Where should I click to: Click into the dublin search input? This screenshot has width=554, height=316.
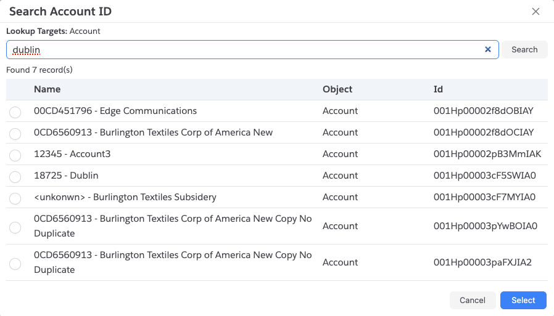pyautogui.click(x=247, y=50)
